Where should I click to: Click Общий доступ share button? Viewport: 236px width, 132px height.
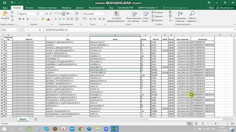click(x=225, y=8)
